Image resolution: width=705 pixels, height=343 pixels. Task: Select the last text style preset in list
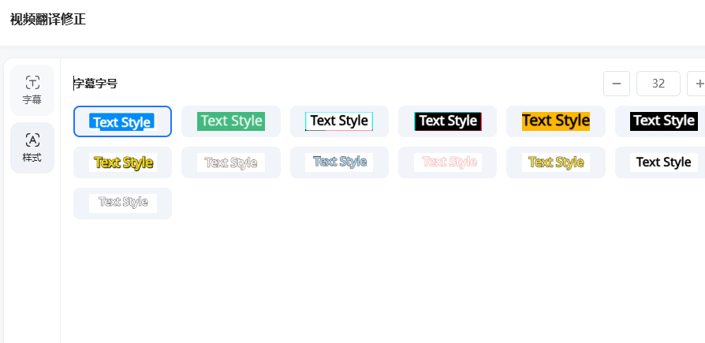[122, 203]
